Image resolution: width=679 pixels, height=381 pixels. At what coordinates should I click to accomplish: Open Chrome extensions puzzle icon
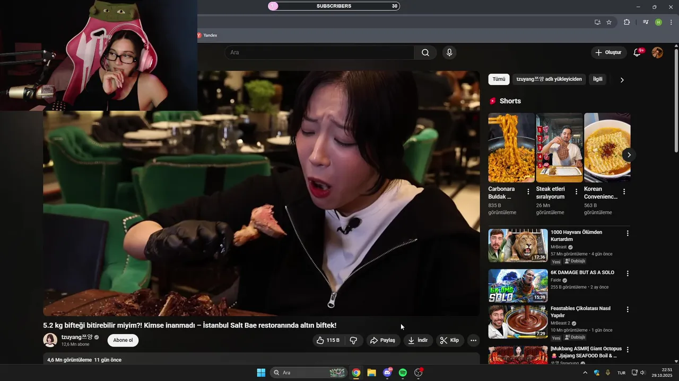(x=626, y=22)
